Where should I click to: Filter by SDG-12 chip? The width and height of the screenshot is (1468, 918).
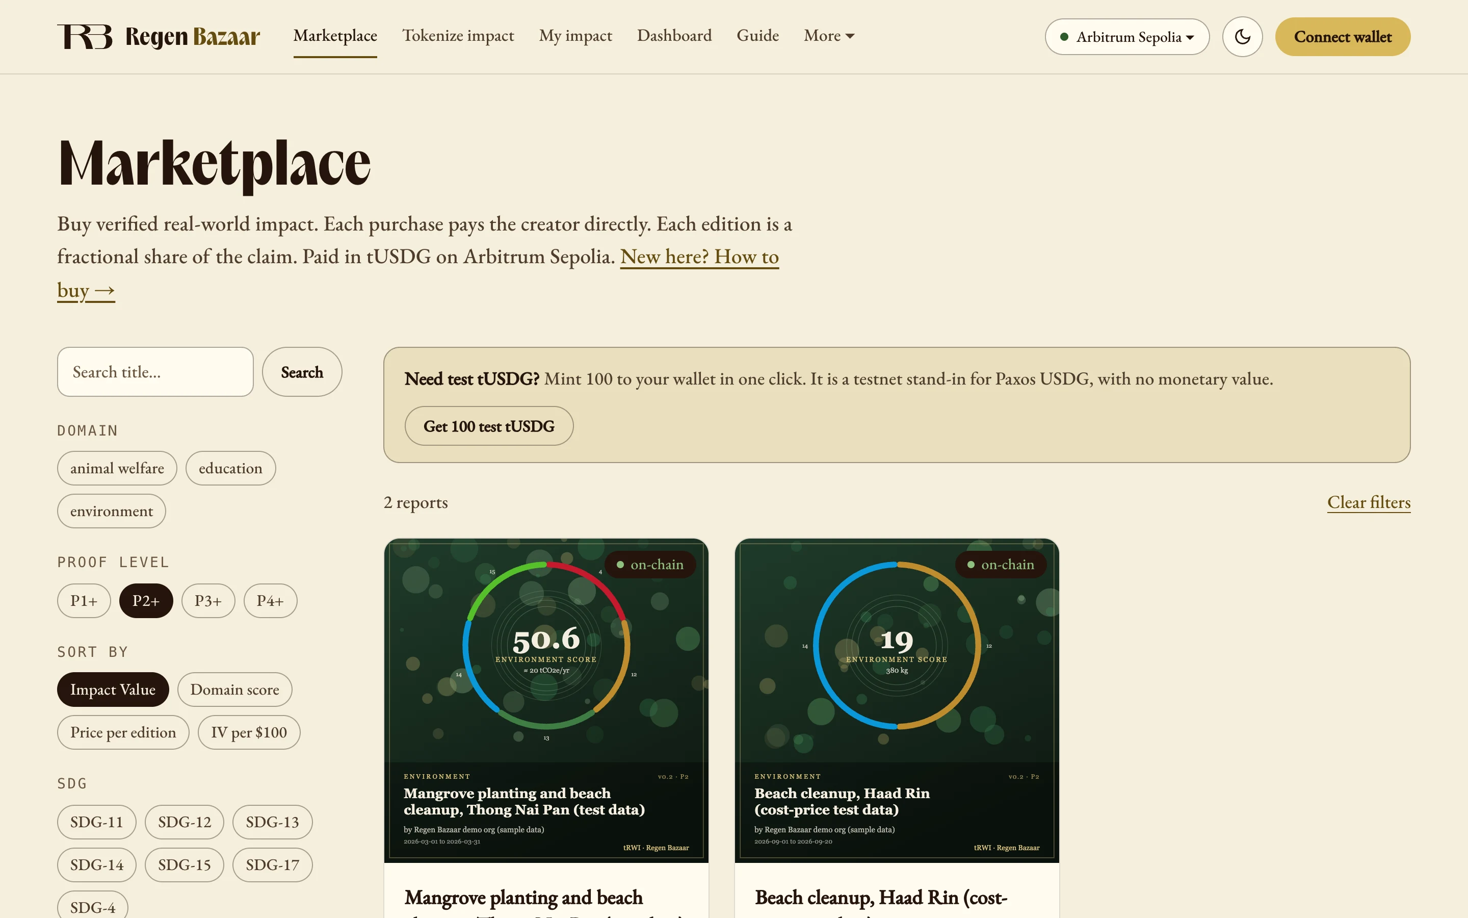[185, 822]
